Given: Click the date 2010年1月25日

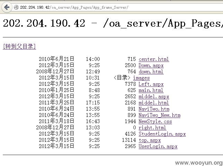Looking at the screenshot, I should [x=57, y=90].
